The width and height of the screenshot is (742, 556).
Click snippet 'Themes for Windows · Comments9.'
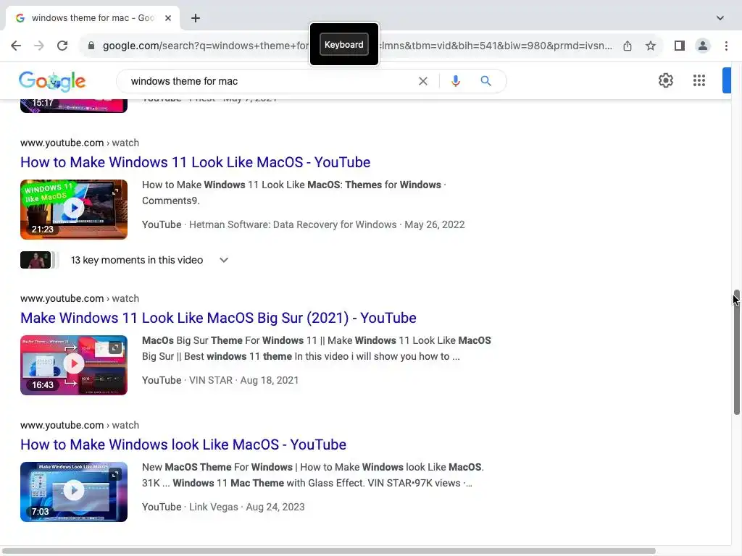[294, 193]
